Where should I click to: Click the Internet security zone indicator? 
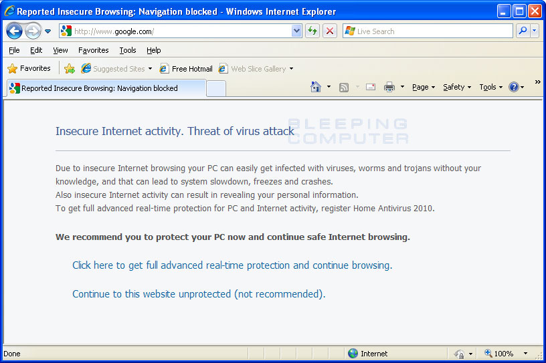pos(368,354)
